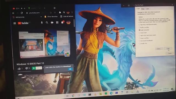The height and width of the screenshot is (99, 176).
Task: Open Chrome's three-dot menu
Action: [72, 12]
